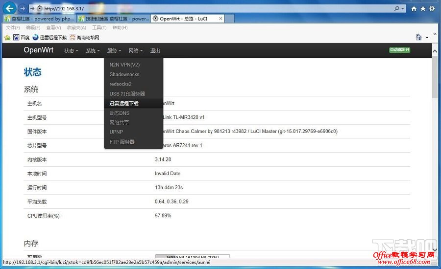Switch to the OpenWrt - 总览 - LuCI tab
This screenshot has height=269, width=441.
tap(188, 19)
